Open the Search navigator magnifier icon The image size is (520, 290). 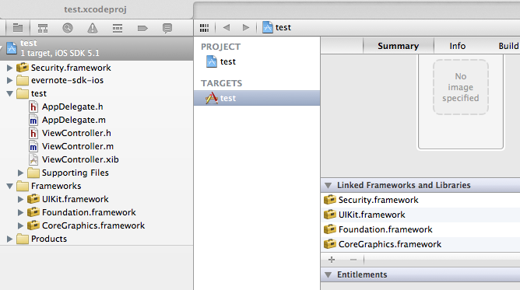click(x=67, y=28)
